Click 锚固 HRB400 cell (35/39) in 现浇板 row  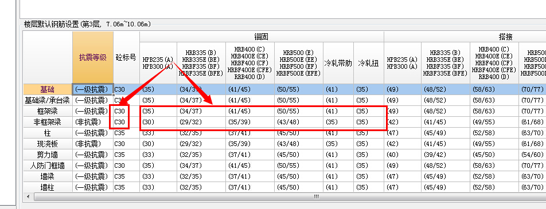tap(250, 144)
